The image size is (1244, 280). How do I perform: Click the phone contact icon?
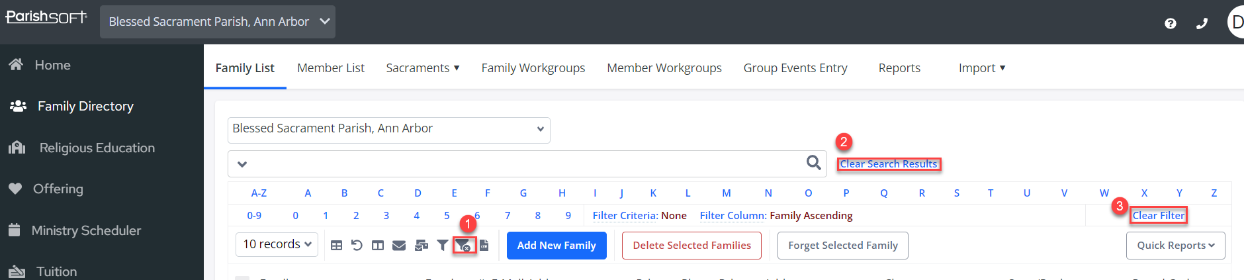[x=1202, y=23]
